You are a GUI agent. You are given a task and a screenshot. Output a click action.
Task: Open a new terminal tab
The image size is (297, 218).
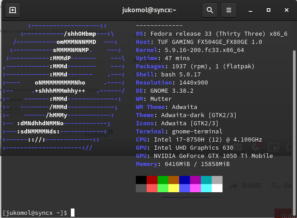click(13, 10)
